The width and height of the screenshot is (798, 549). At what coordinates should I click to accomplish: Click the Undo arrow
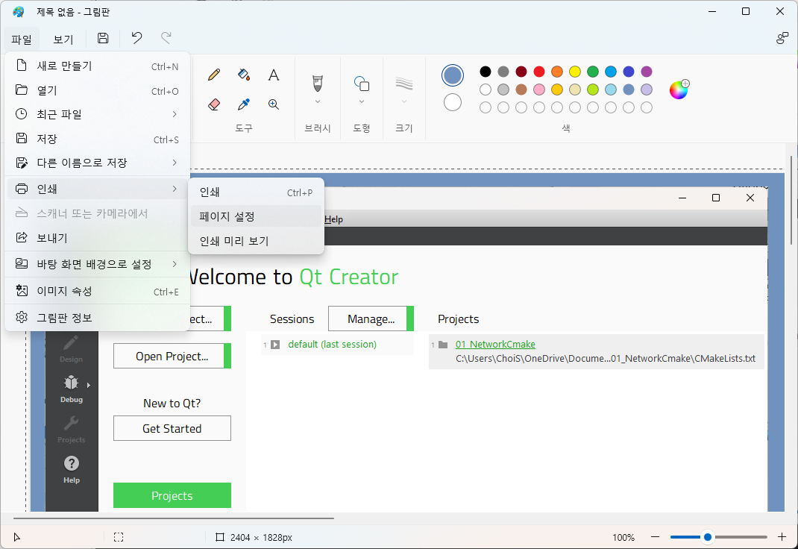click(136, 37)
